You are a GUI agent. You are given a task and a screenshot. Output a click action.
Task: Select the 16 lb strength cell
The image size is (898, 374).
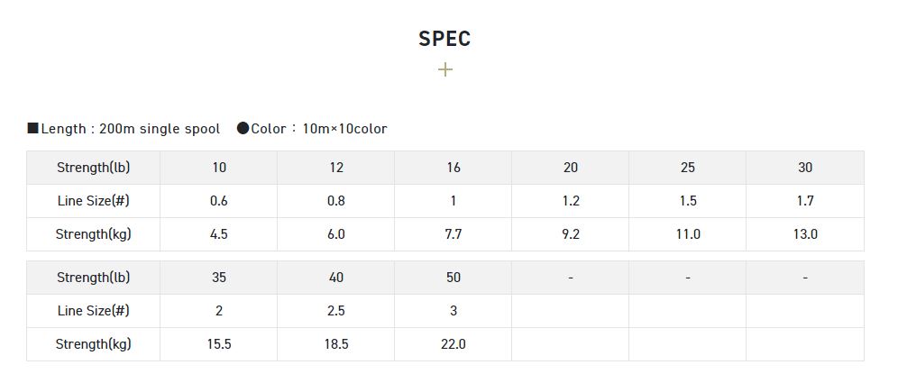pyautogui.click(x=454, y=168)
